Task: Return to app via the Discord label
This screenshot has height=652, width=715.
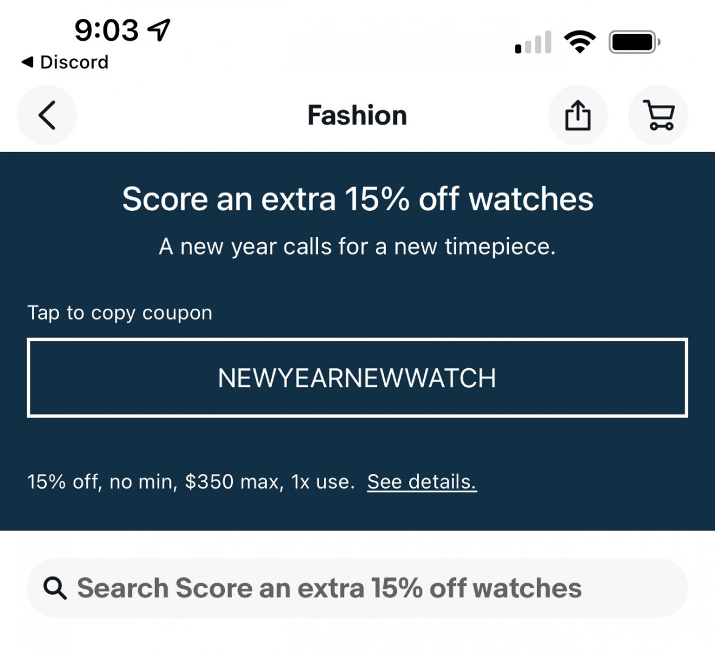Action: pos(74,62)
